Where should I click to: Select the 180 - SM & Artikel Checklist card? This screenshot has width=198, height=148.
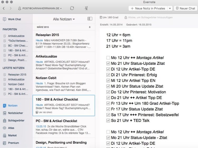64,105
